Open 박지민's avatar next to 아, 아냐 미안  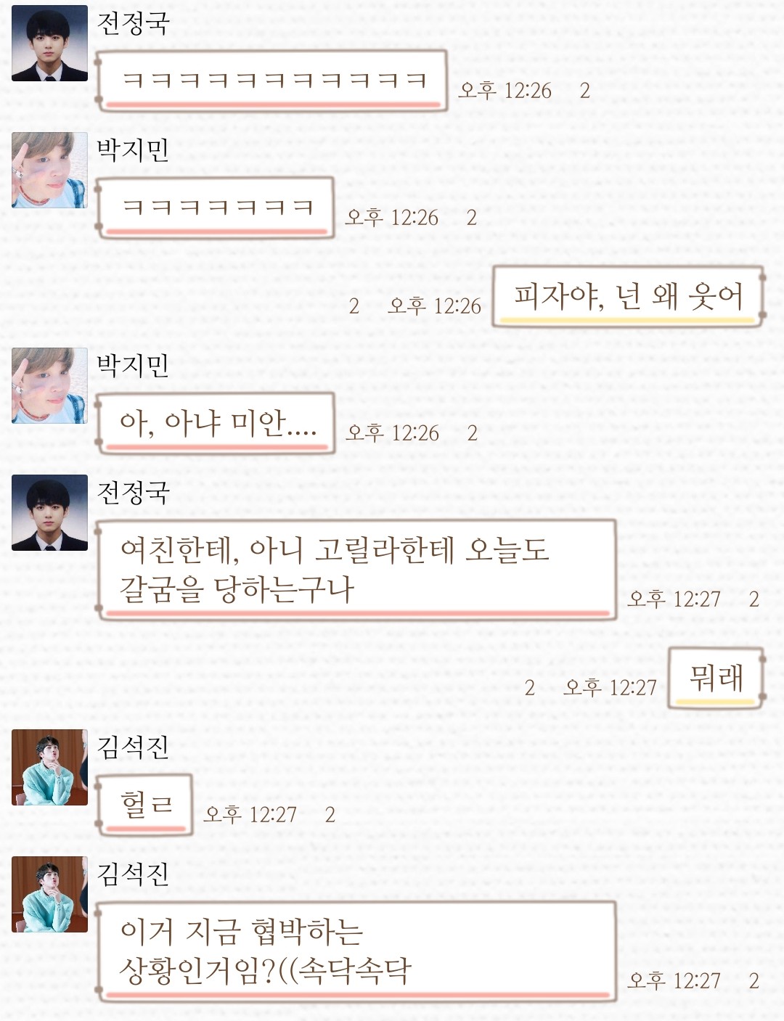pyautogui.click(x=49, y=385)
